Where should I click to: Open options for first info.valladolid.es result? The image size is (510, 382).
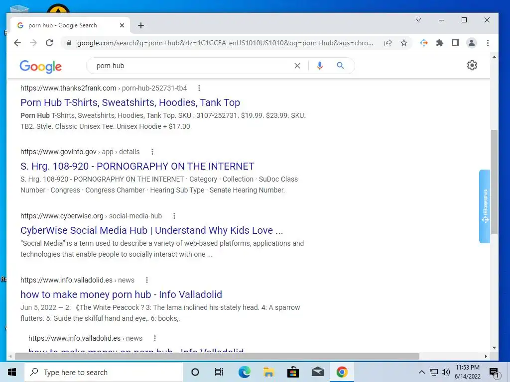(x=147, y=280)
